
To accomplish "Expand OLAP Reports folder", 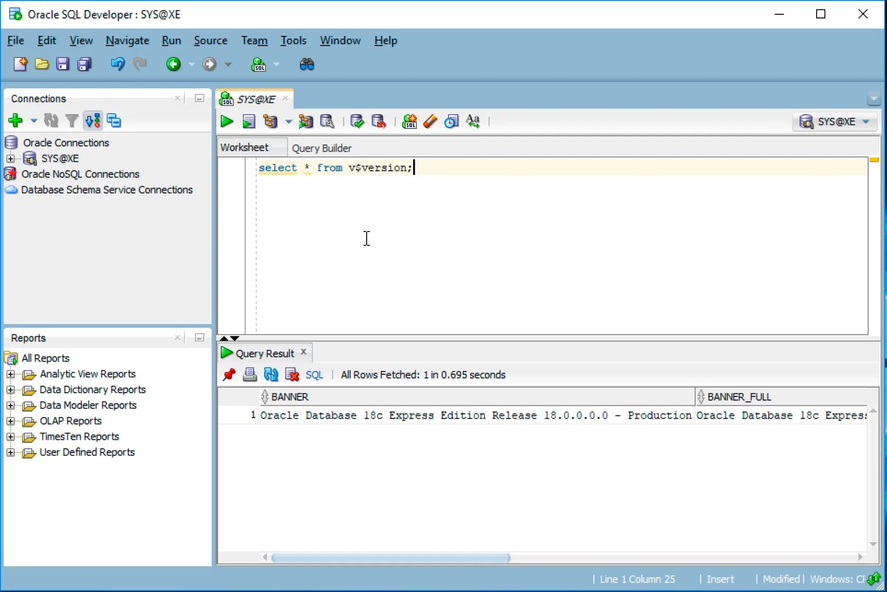I will 11,421.
